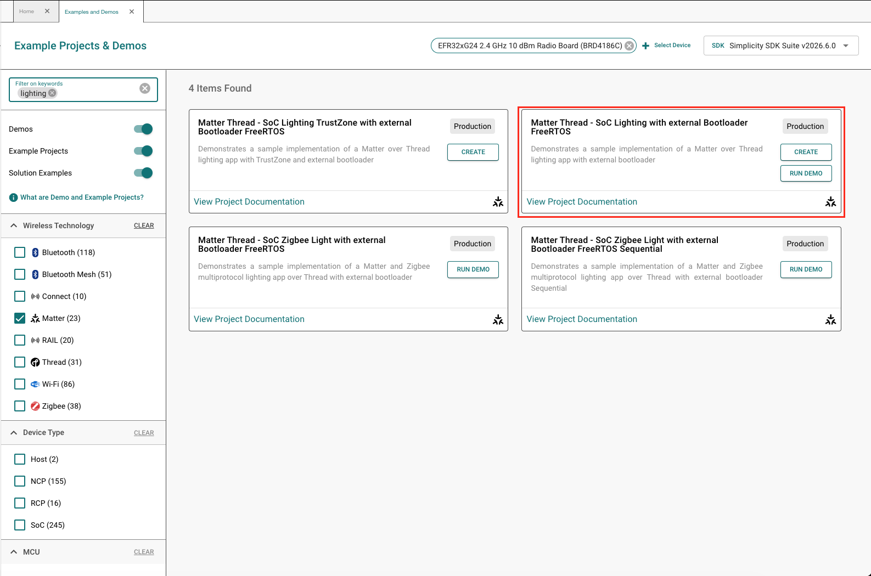
Task: Click the RAIL radio icon
Action: [35, 340]
